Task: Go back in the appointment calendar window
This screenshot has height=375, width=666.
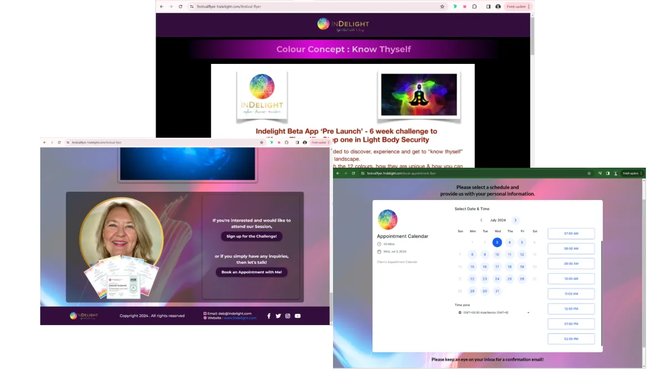Action: (338, 173)
